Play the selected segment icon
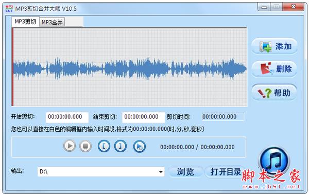309x195 pixels. point(140,146)
